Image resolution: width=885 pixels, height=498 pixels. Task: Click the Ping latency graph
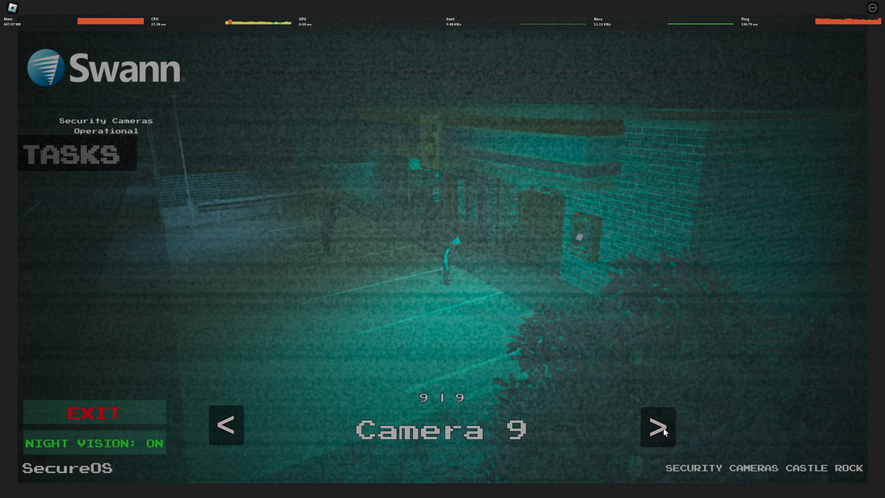click(x=848, y=21)
